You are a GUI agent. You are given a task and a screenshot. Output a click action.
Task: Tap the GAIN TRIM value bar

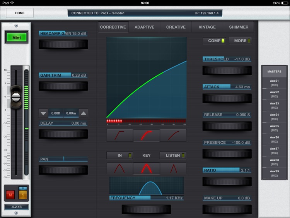point(63,75)
